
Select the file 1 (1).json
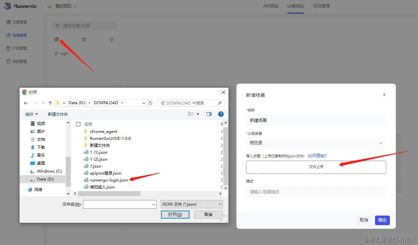pyautogui.click(x=96, y=152)
